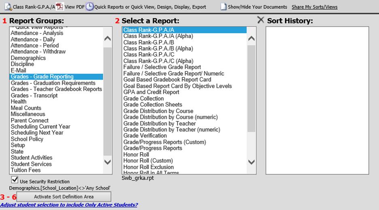Click the Show/Hide Your Documents page icon

[x=223, y=7]
